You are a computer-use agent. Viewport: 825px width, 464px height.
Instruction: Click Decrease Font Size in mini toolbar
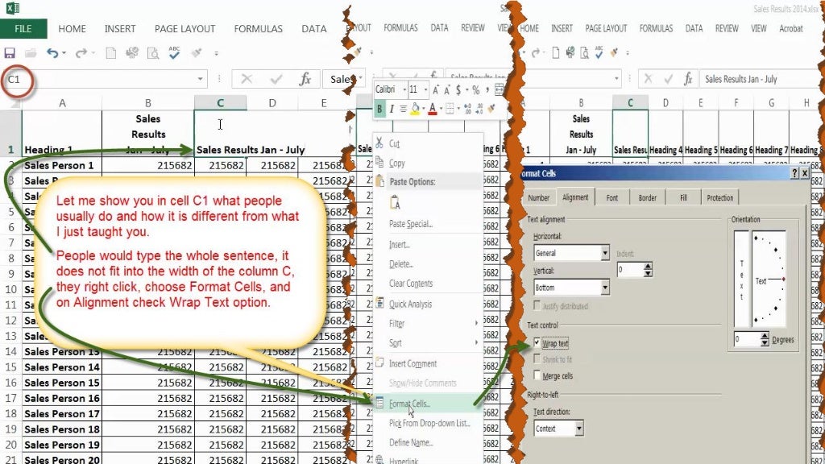click(446, 90)
